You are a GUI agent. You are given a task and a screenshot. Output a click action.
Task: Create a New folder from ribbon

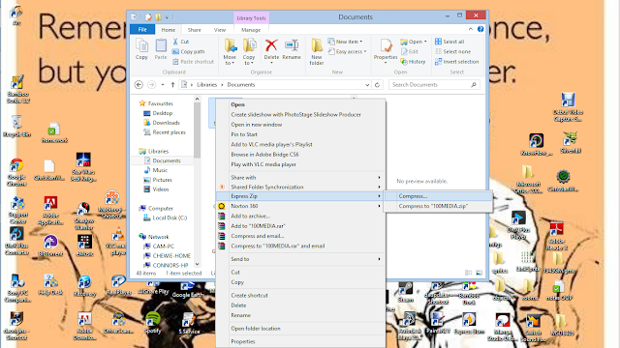coord(317,51)
